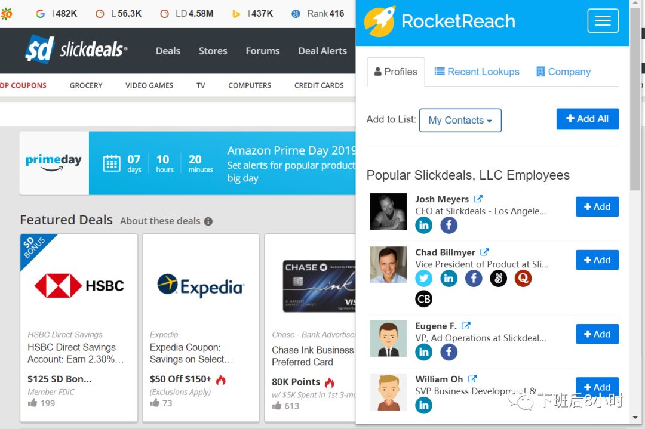Click the Add All button
This screenshot has width=645, height=429.
[588, 119]
